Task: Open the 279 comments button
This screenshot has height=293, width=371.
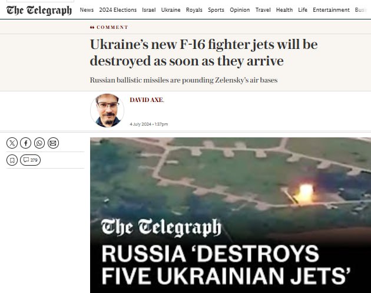Action: (x=31, y=160)
